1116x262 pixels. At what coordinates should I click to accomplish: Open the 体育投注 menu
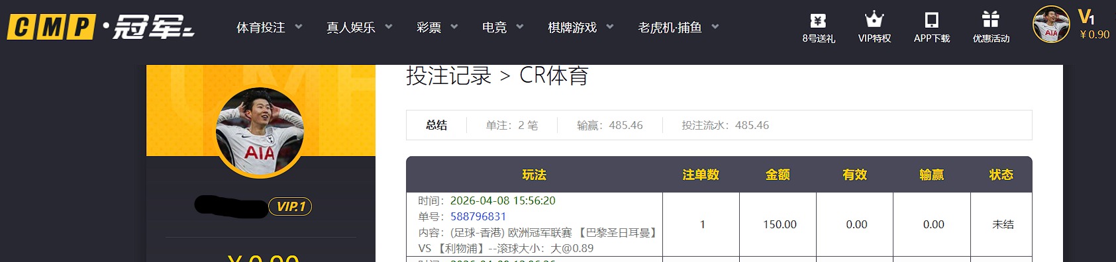[261, 27]
